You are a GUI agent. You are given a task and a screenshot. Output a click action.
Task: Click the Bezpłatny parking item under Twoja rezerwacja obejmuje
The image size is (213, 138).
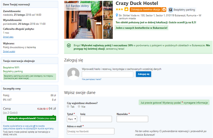tap(13, 71)
